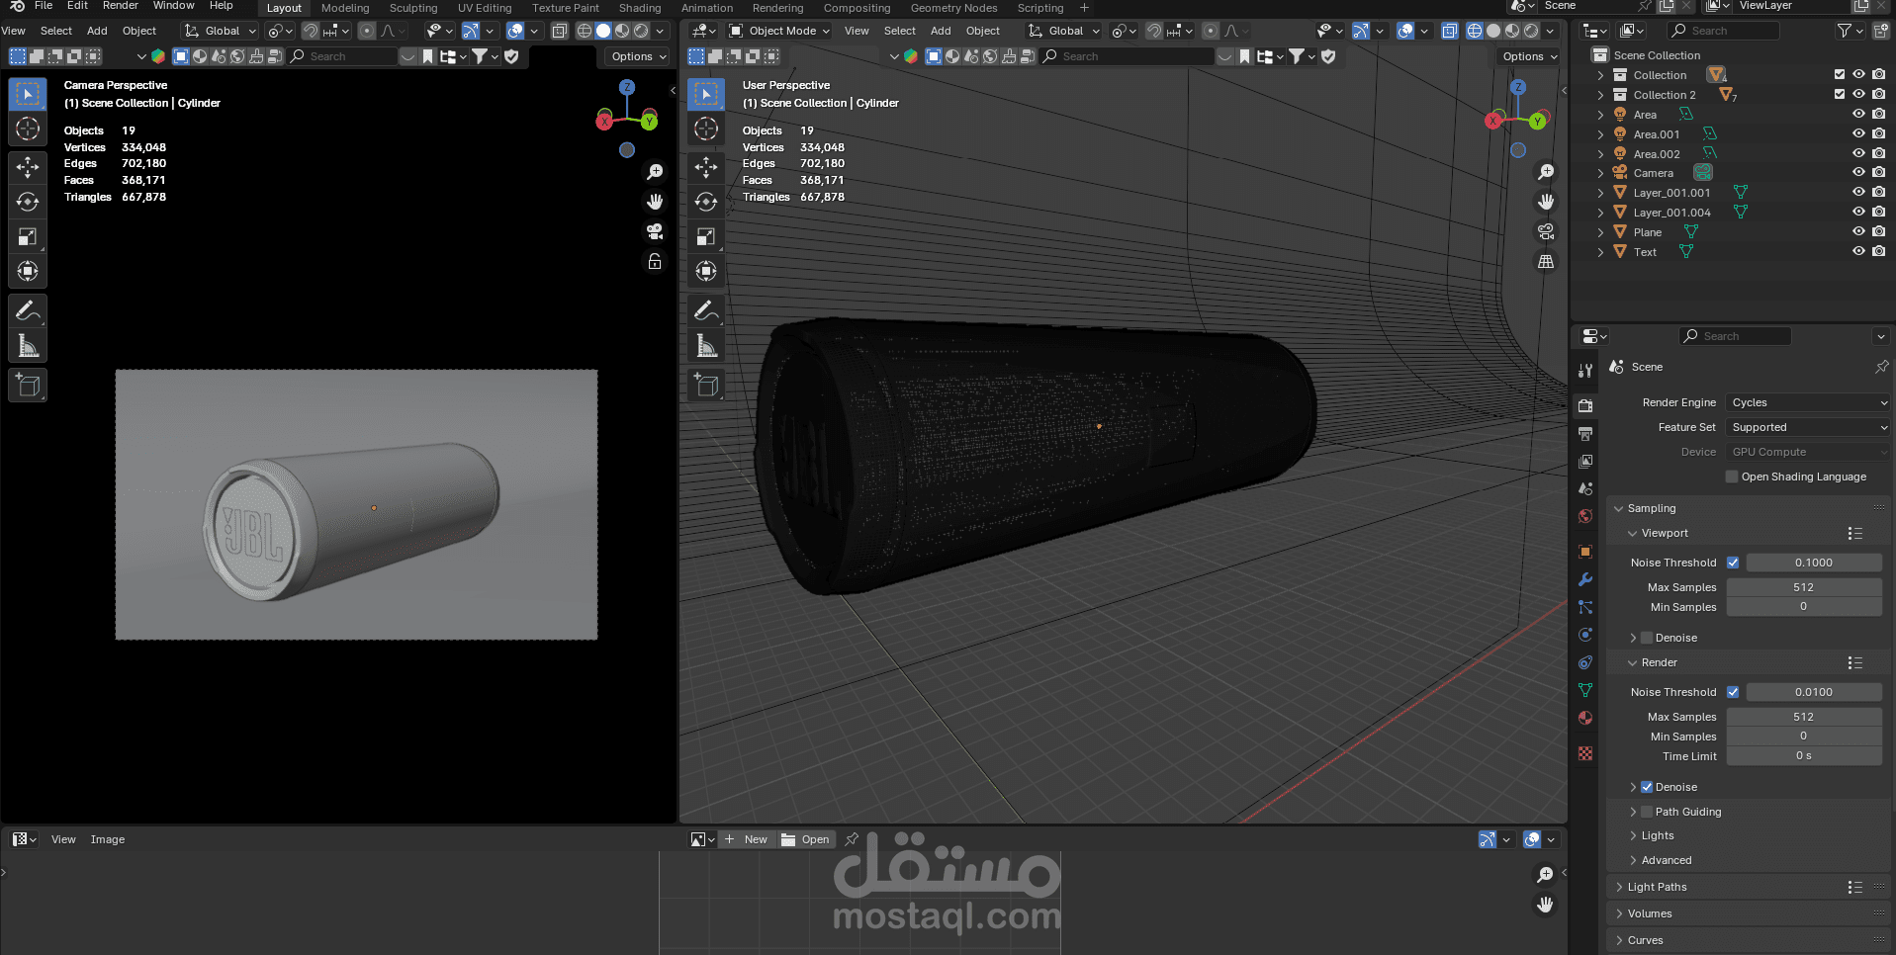Switch to the UV Editing workspace tab
This screenshot has width=1896, height=955.
pos(485,8)
